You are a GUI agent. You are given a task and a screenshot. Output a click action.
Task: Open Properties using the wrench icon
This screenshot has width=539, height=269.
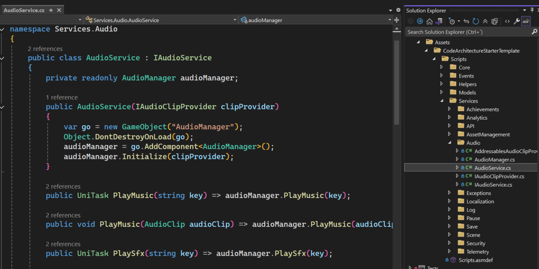tap(517, 21)
